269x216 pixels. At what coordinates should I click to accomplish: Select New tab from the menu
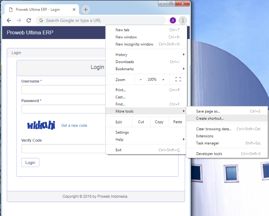[146, 30]
